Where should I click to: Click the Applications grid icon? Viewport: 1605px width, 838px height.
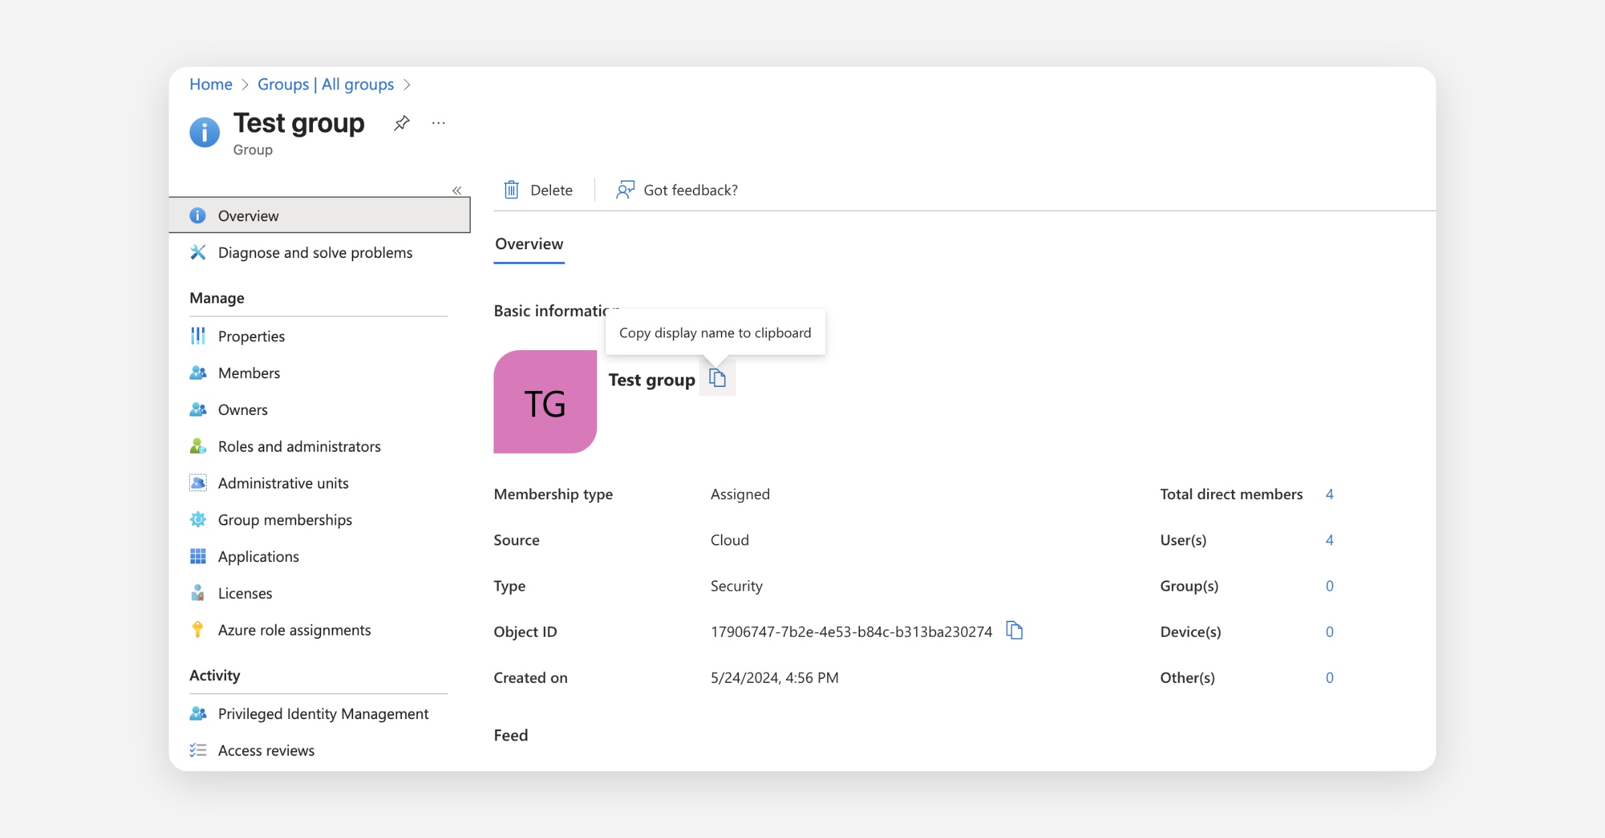tap(198, 556)
